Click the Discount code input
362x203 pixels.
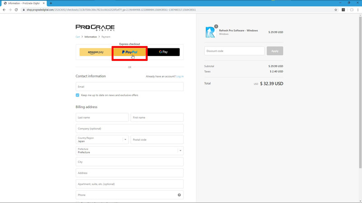coord(234,51)
